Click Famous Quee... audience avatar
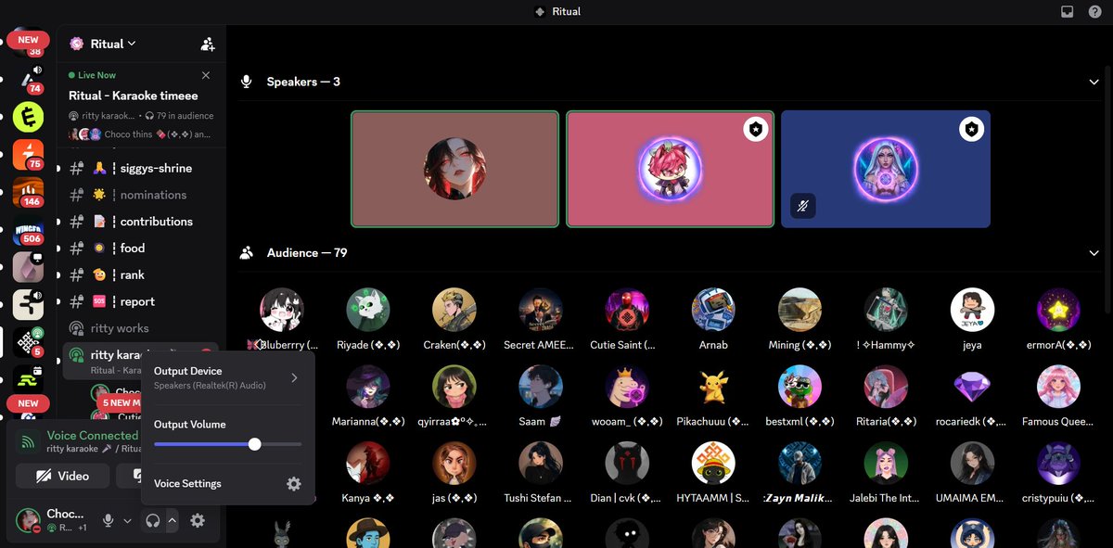 click(1058, 387)
